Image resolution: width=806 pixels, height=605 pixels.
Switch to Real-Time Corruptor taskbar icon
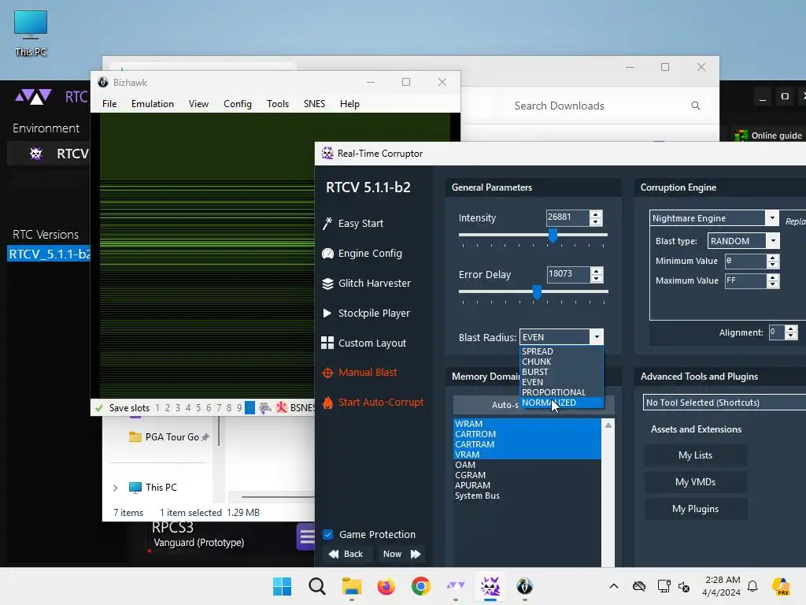pyautogui.click(x=490, y=586)
